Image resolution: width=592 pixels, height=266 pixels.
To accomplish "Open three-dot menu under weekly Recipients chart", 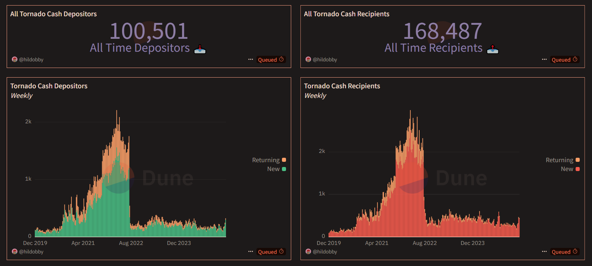I will (544, 252).
